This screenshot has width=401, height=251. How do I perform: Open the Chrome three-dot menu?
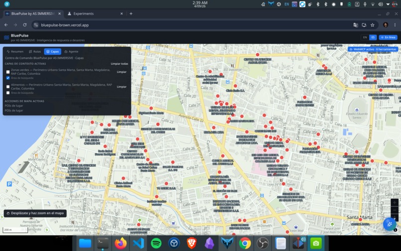point(395,25)
